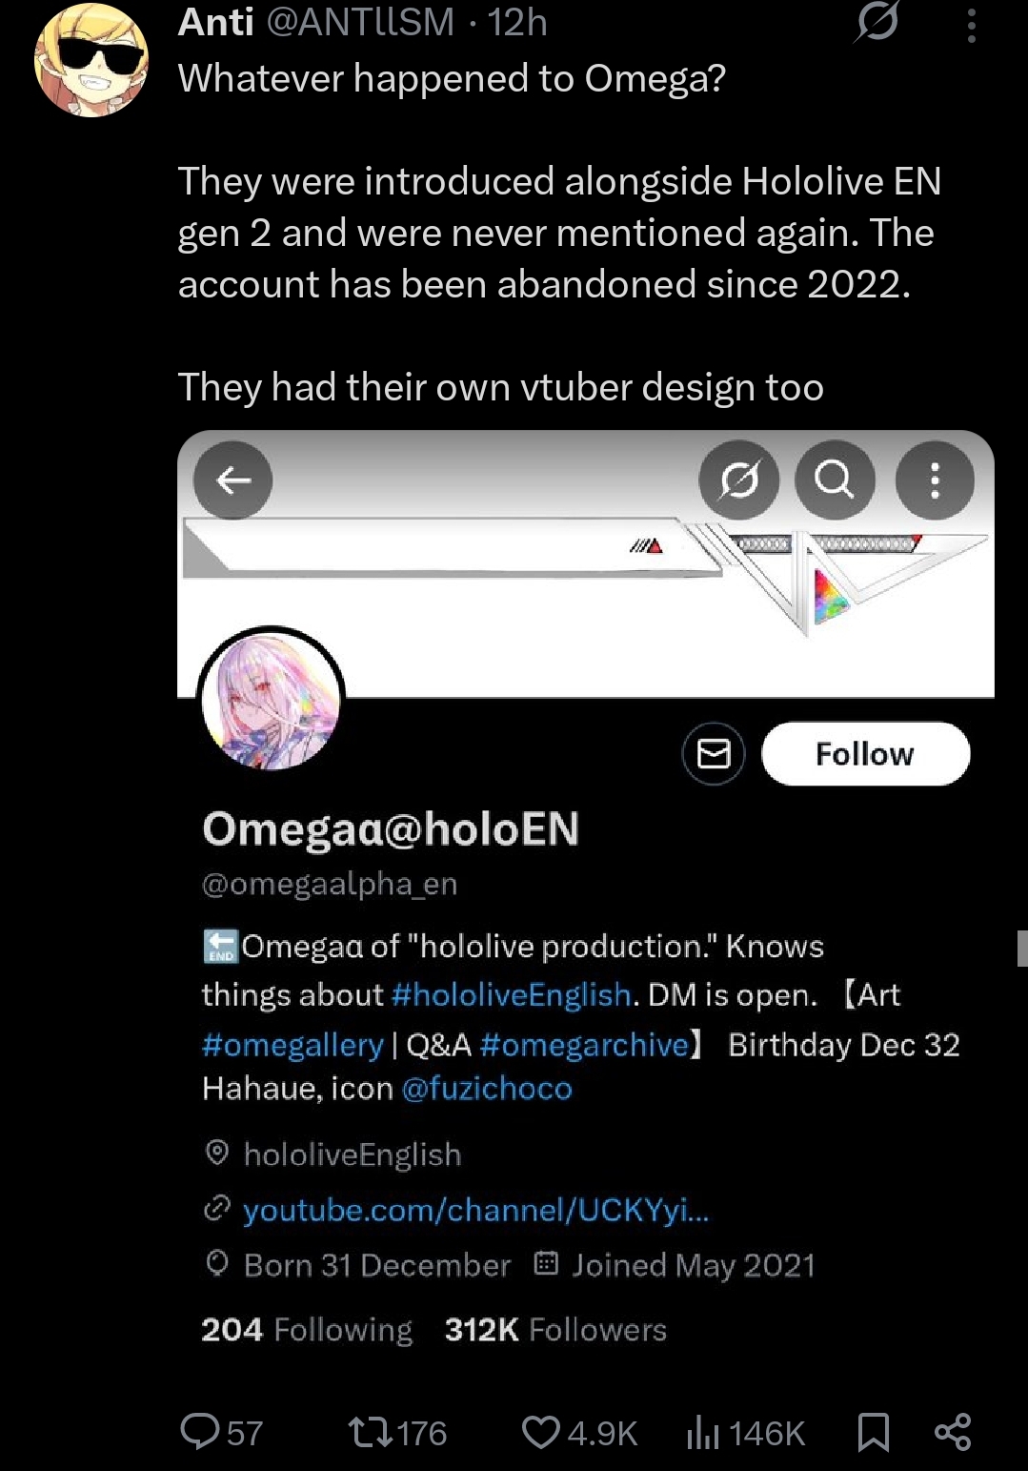Open tweet view analytics icon
Image resolution: width=1028 pixels, height=1471 pixels.
click(x=703, y=1432)
